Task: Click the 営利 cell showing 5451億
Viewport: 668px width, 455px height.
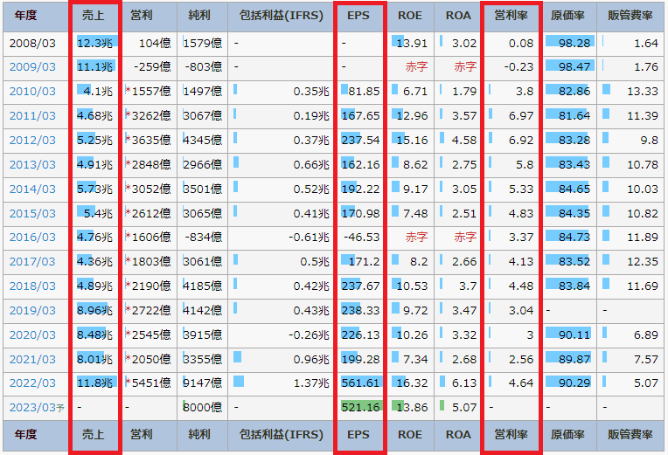Action: (150, 383)
